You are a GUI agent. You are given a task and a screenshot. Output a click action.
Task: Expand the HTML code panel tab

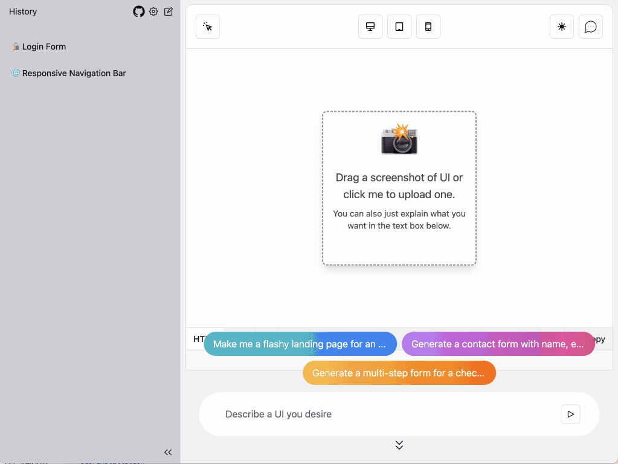click(199, 339)
